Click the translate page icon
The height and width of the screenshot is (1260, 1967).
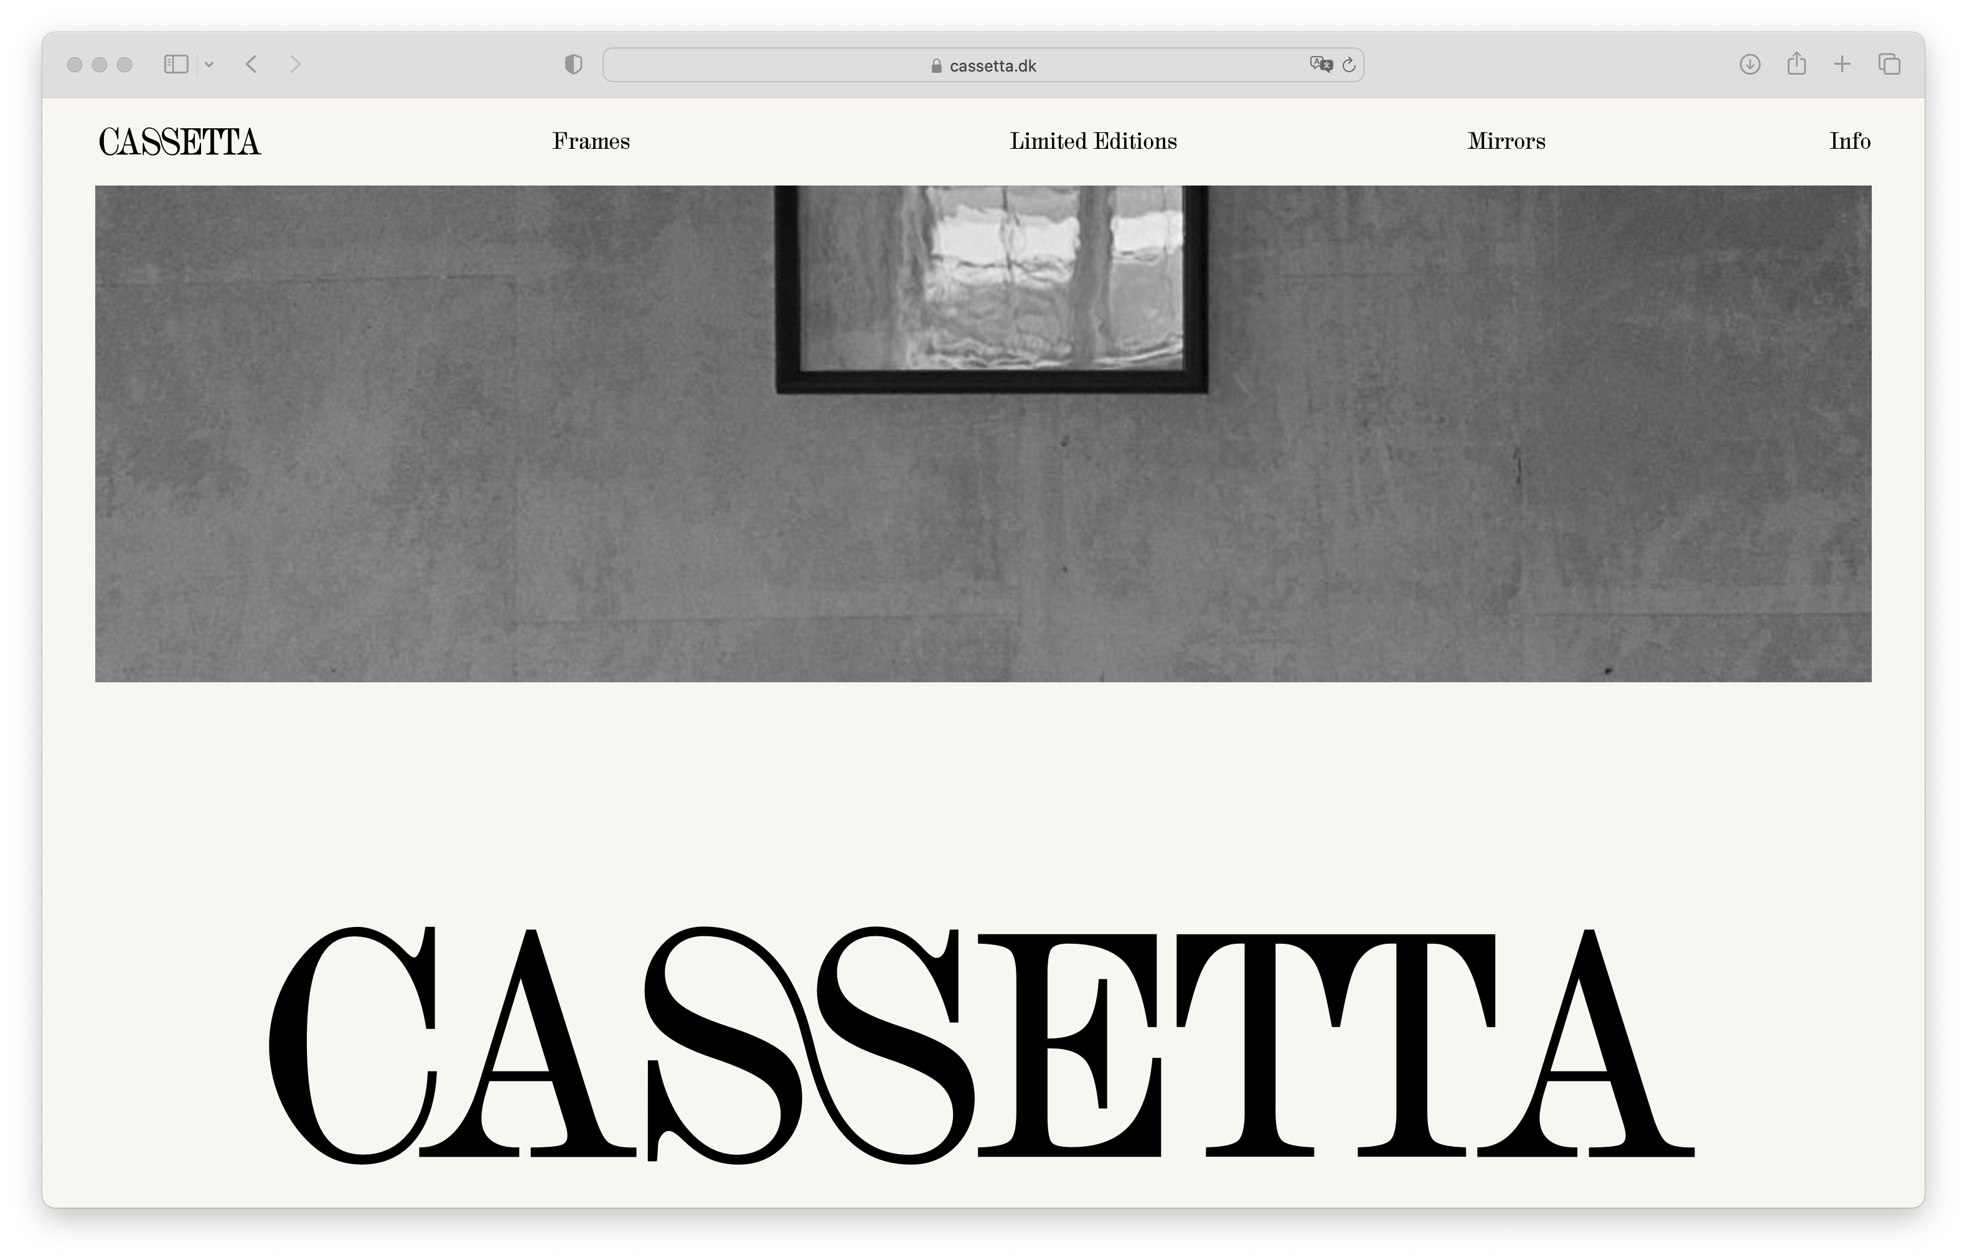click(x=1320, y=65)
